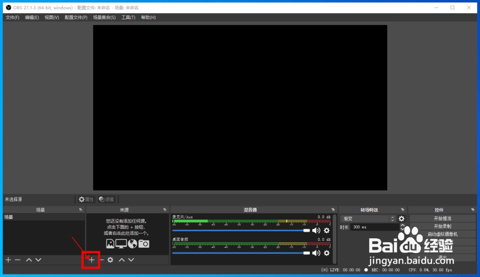Click the REC: 00:00:00 status text
The height and width of the screenshot is (277, 480).
pos(385,270)
